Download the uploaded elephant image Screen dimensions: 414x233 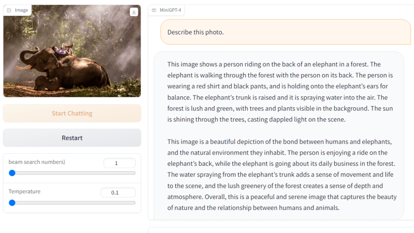(134, 12)
